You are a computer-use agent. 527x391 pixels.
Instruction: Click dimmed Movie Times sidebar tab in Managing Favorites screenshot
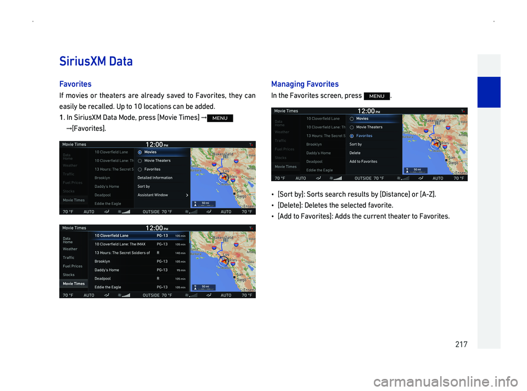pyautogui.click(x=285, y=167)
